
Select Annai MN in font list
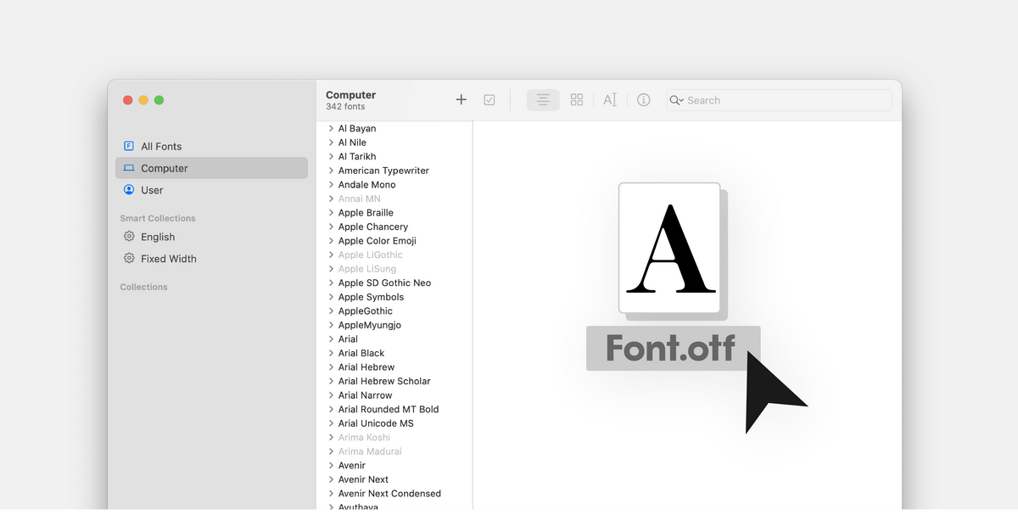pos(360,199)
